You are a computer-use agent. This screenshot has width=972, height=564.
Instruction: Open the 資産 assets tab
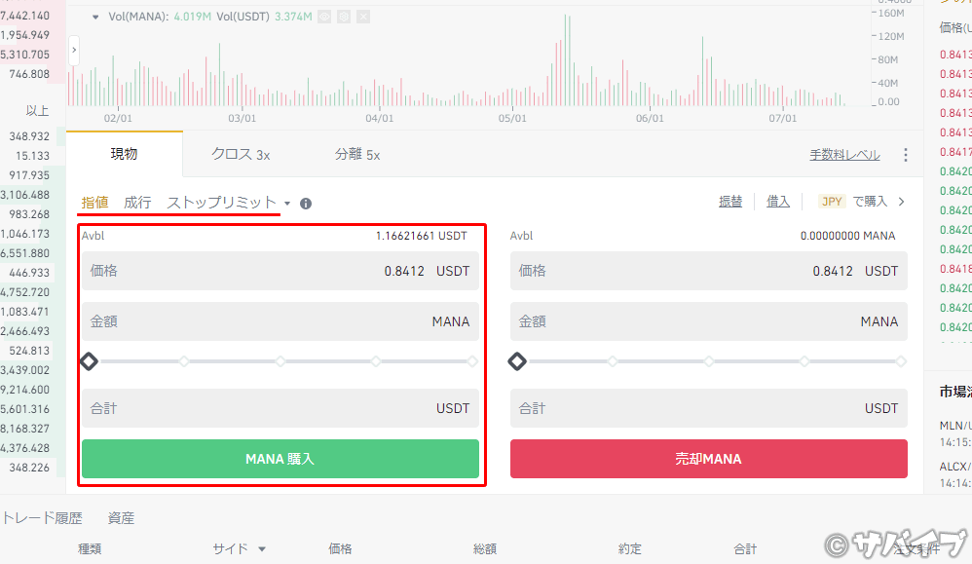121,518
